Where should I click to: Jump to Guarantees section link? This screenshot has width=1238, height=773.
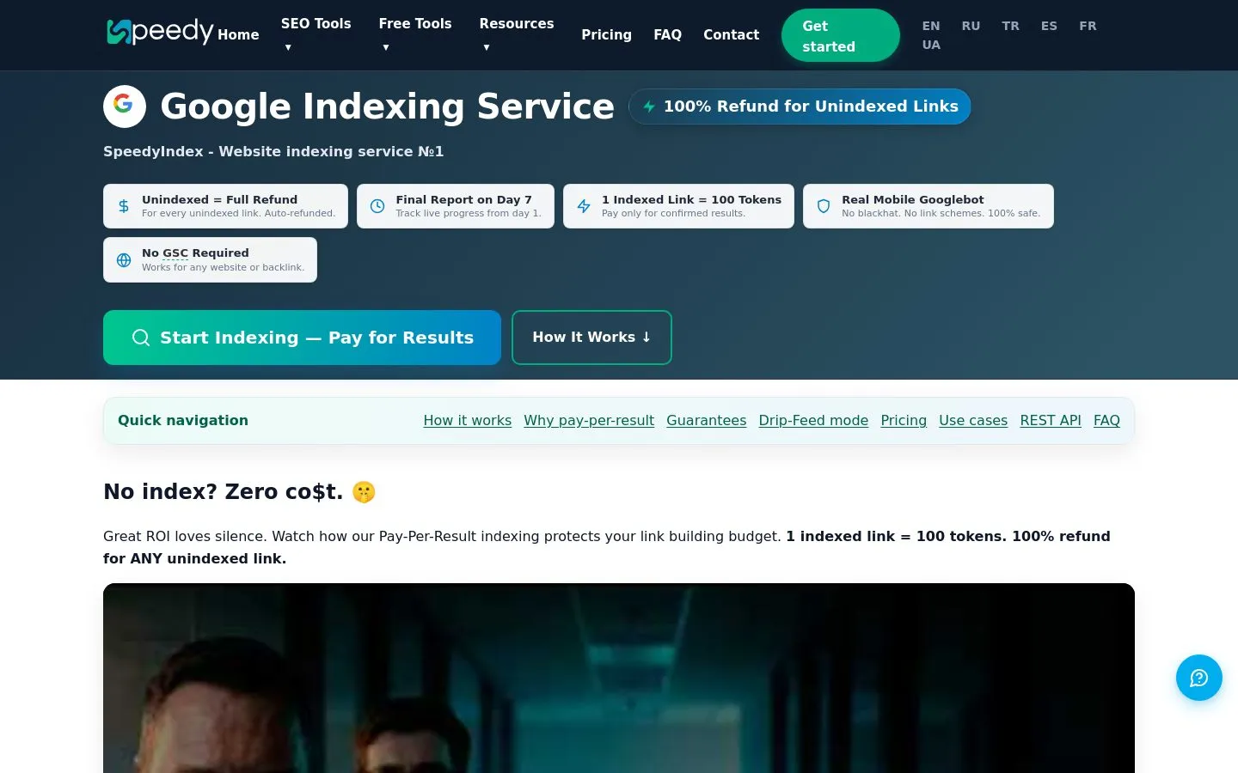click(x=706, y=420)
